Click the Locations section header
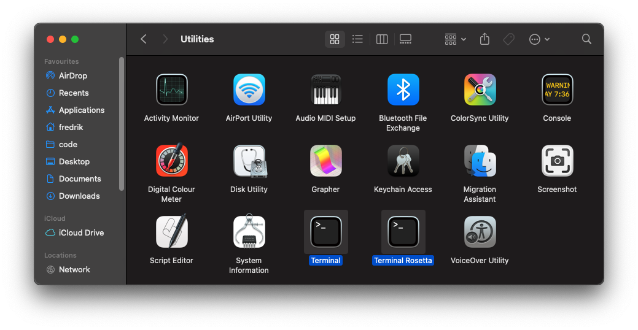The width and height of the screenshot is (638, 330). pos(60,255)
